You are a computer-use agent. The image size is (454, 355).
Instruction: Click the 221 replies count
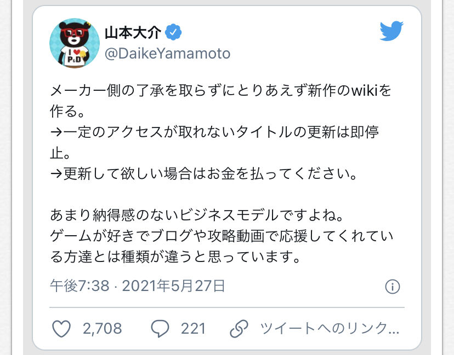pos(193,329)
